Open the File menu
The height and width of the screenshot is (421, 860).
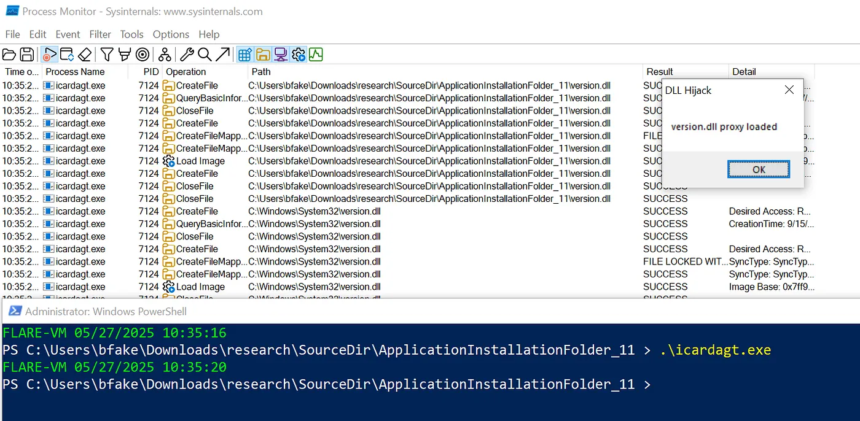pyautogui.click(x=12, y=34)
